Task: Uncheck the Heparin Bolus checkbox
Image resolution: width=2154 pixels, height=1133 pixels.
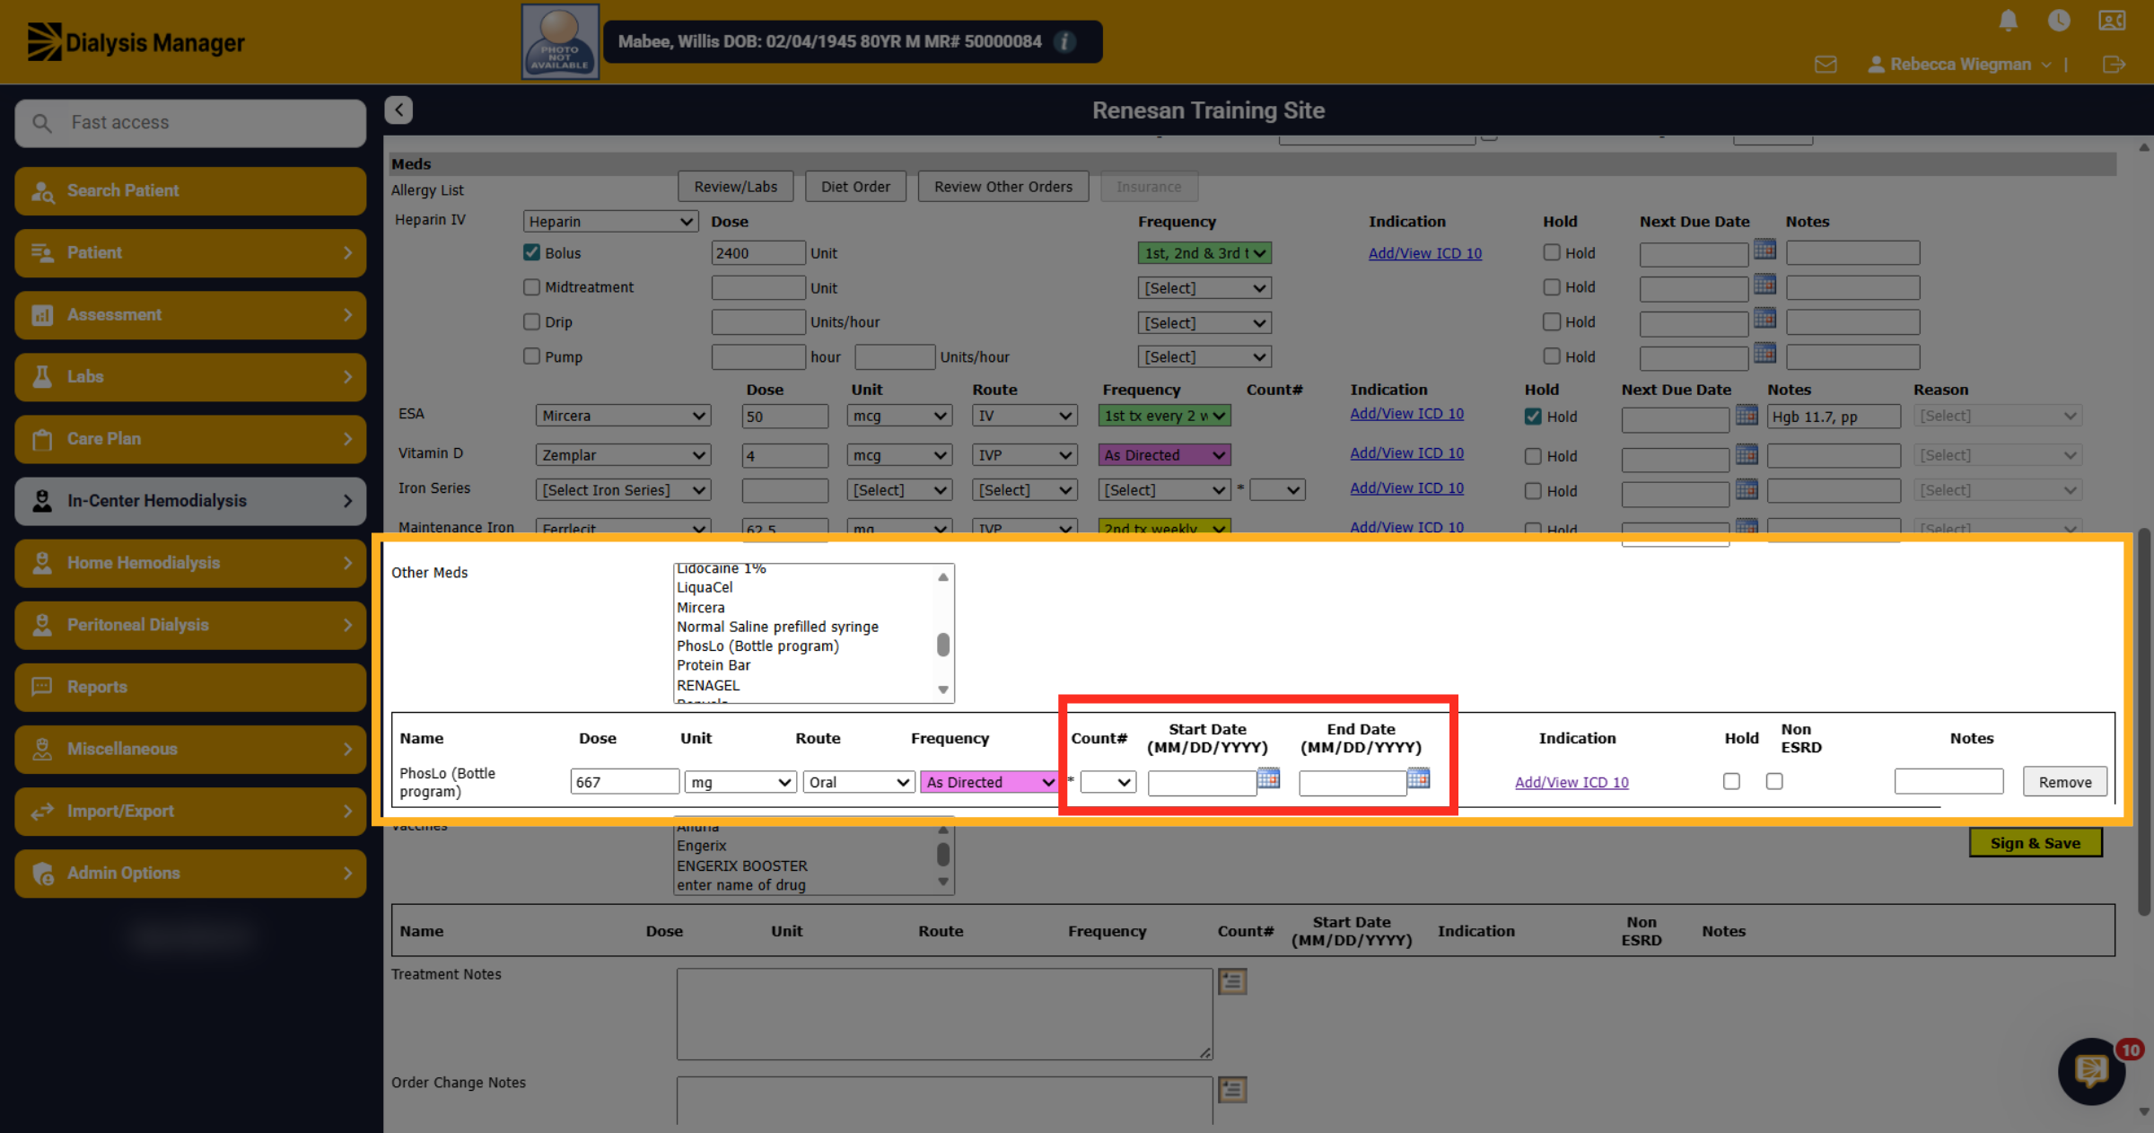Action: pos(531,252)
